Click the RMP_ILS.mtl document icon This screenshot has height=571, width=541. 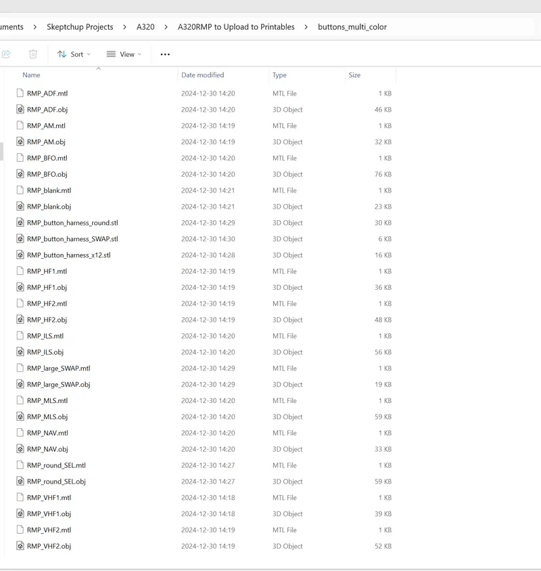pos(20,336)
